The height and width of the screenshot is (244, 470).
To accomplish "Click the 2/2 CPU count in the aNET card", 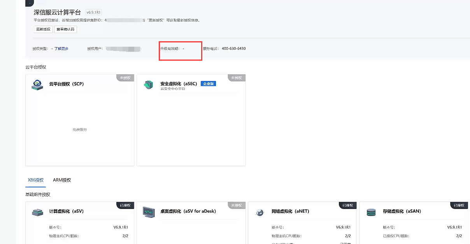I will pyautogui.click(x=348, y=236).
